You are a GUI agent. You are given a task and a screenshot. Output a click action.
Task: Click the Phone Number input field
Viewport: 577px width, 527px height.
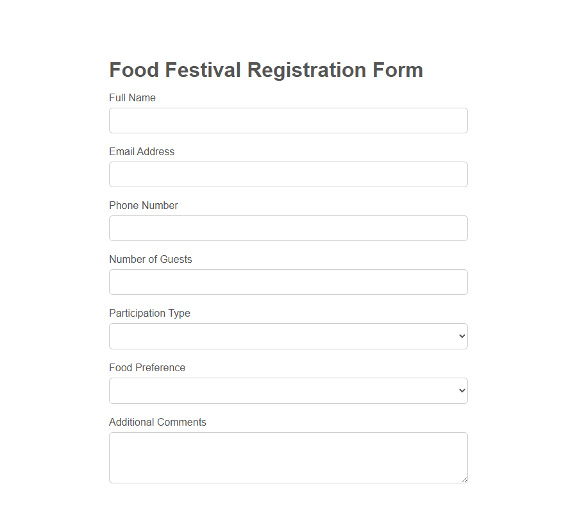288,228
